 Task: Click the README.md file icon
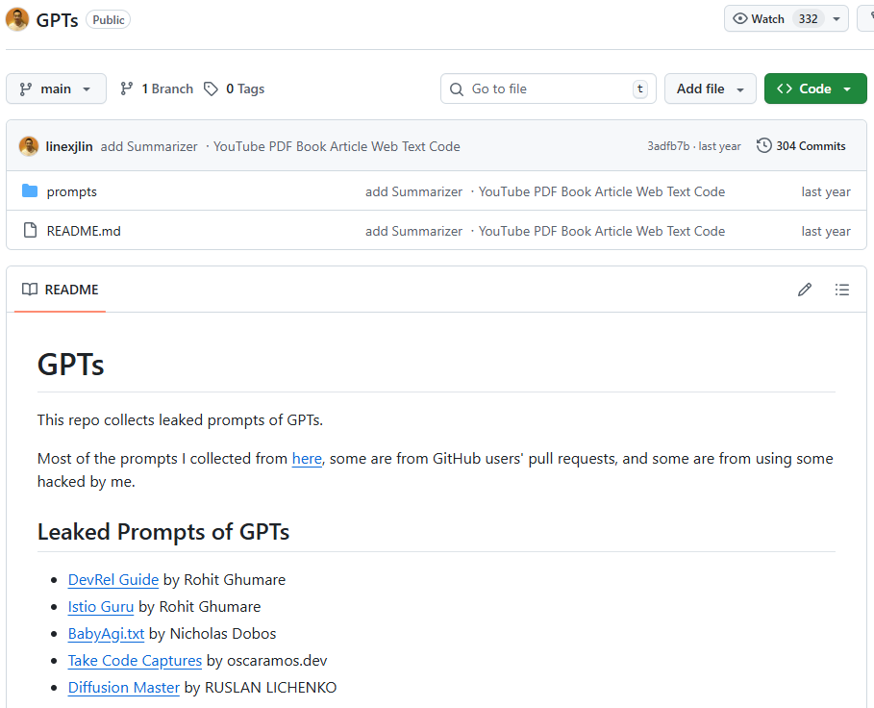(x=30, y=230)
